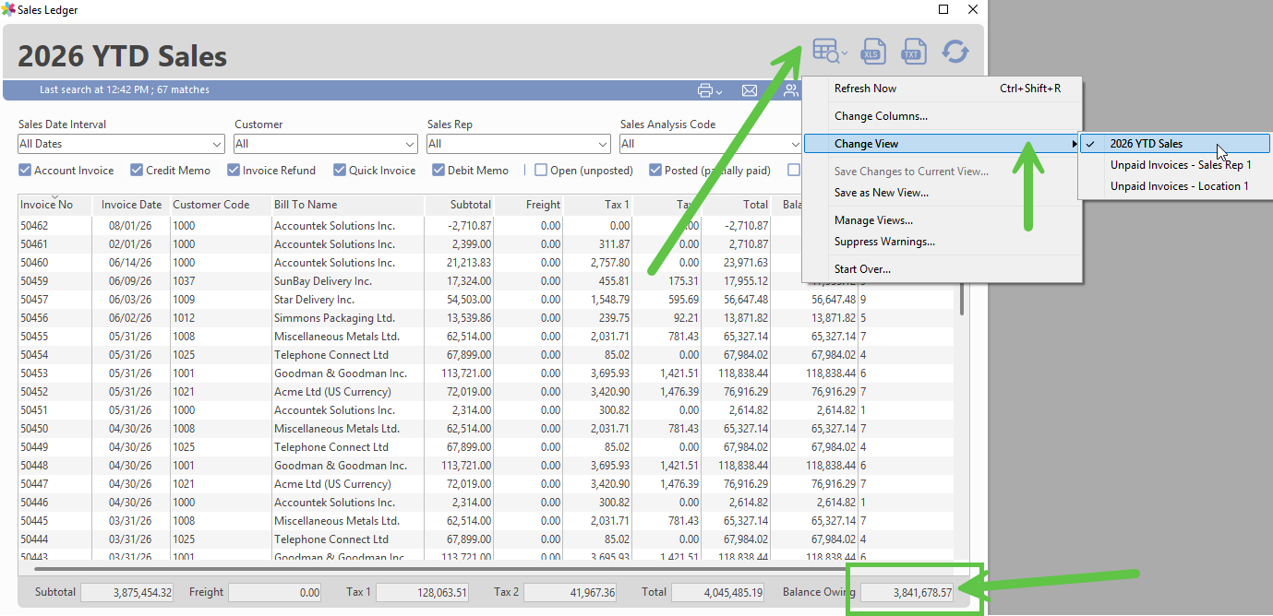Click Start Over... in the menu
The image size is (1273, 616).
942,269
